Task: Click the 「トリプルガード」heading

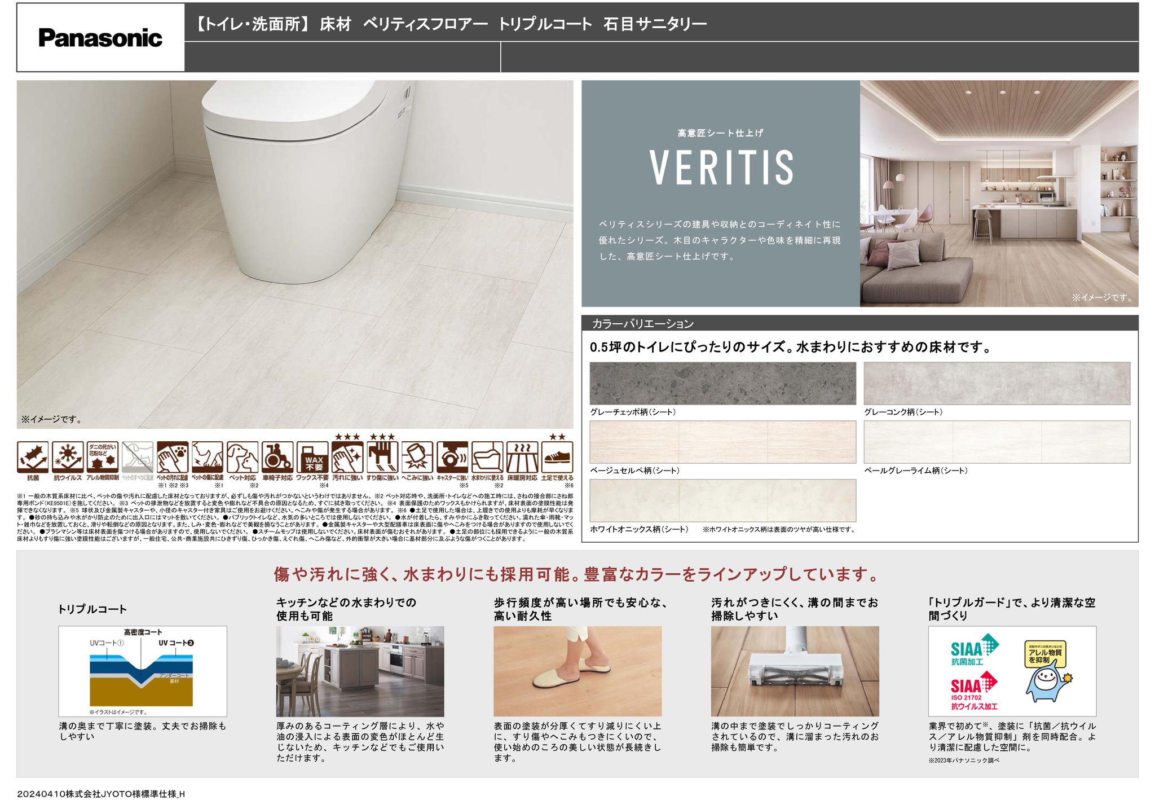Action: 1012,609
